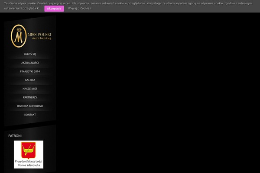260x173 pixels.
Task: Navigate to PARTNERZY
Action: coord(30,97)
